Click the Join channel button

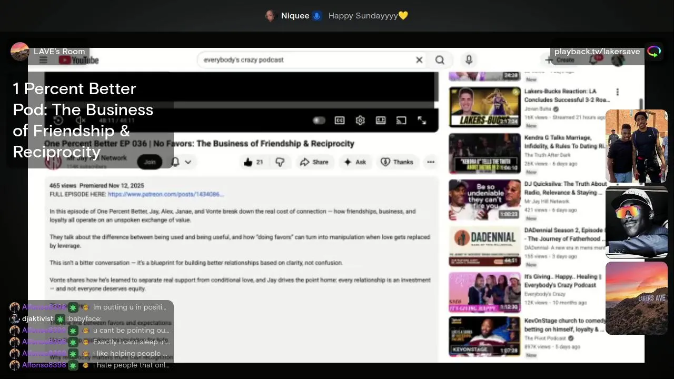click(150, 162)
